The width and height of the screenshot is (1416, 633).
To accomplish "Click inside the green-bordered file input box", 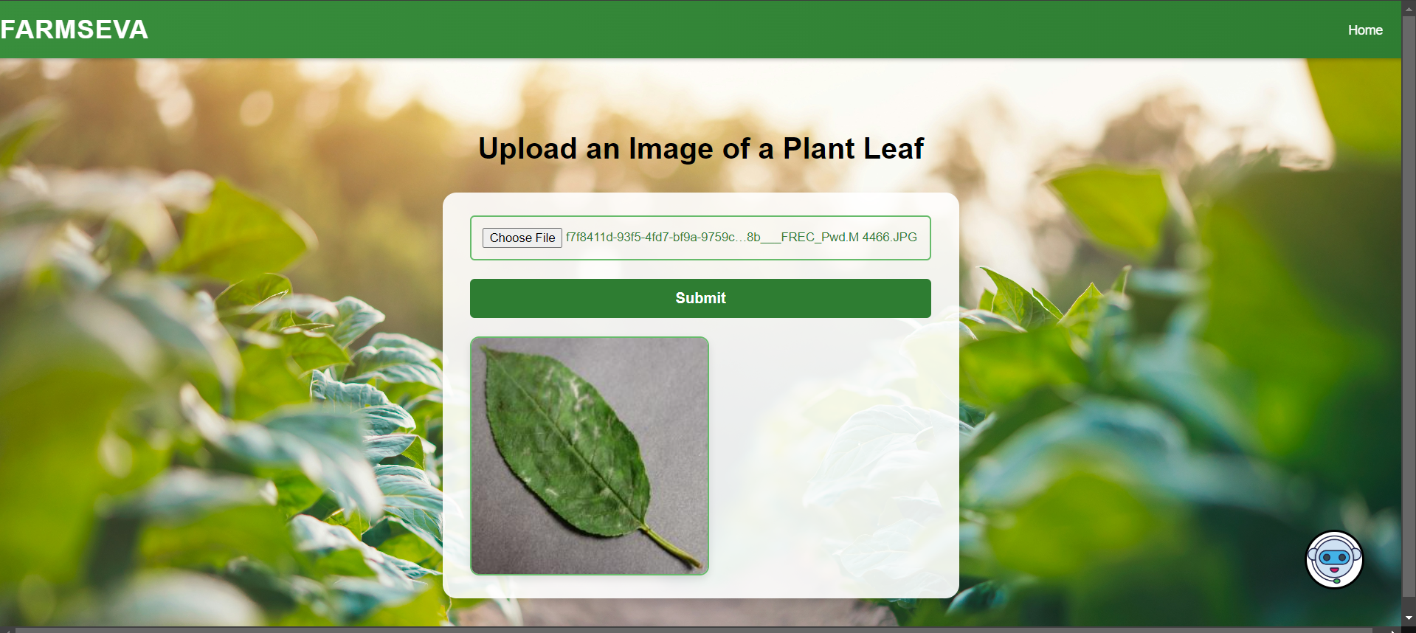I will [x=700, y=238].
